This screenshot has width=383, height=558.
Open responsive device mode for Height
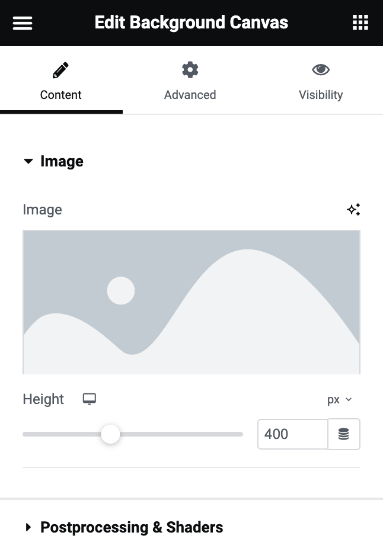[90, 399]
